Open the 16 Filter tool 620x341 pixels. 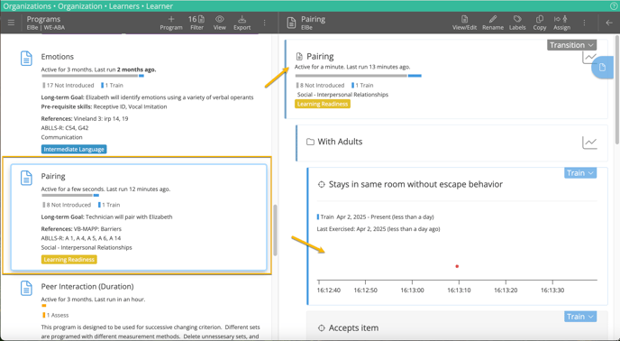click(x=196, y=23)
